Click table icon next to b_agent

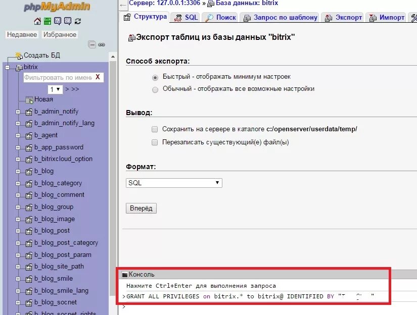pos(29,136)
